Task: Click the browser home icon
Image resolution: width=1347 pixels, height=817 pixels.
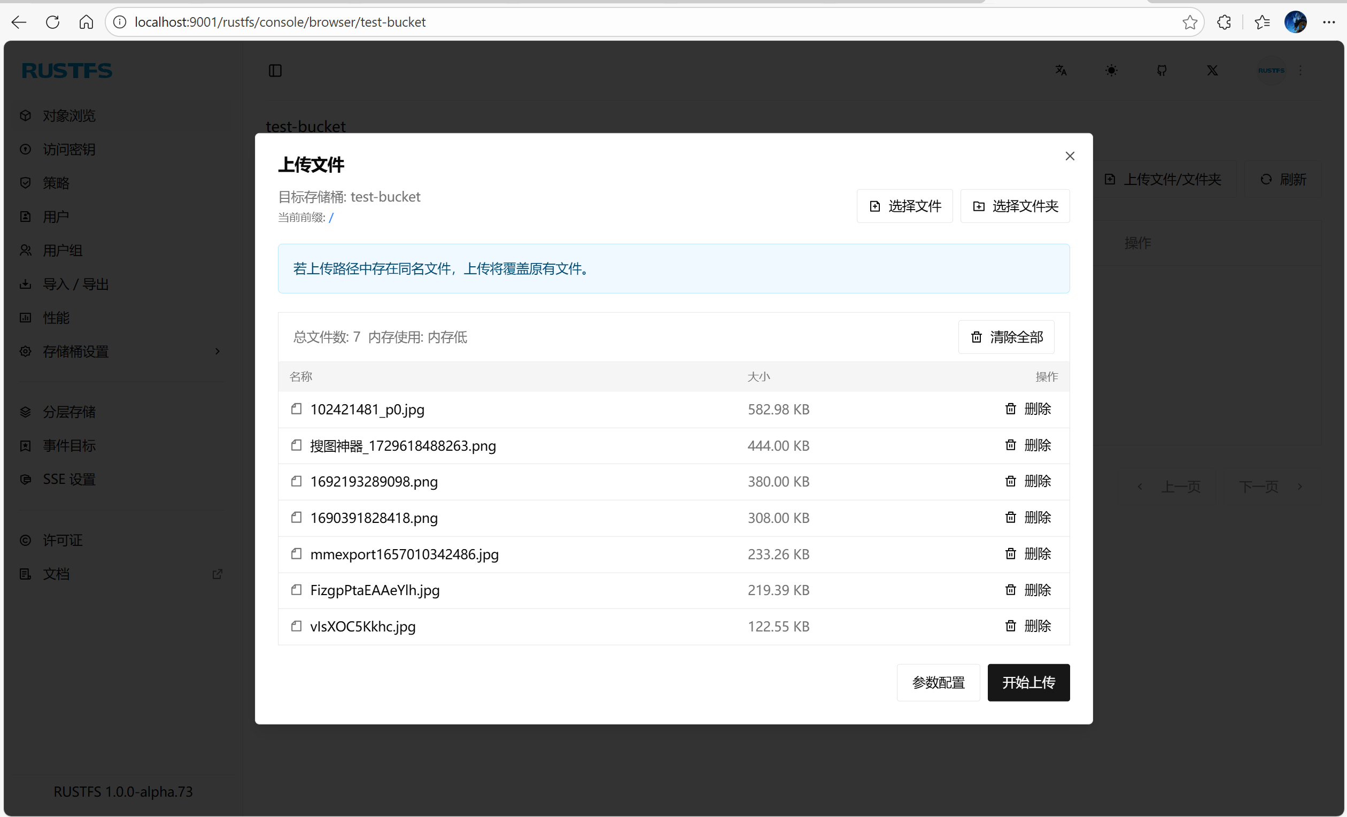Action: pyautogui.click(x=87, y=22)
